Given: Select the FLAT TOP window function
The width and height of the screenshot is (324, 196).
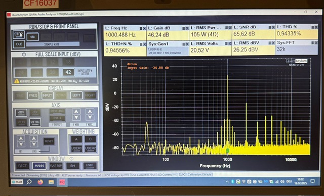Looking at the screenshot, I should [x=56, y=166].
